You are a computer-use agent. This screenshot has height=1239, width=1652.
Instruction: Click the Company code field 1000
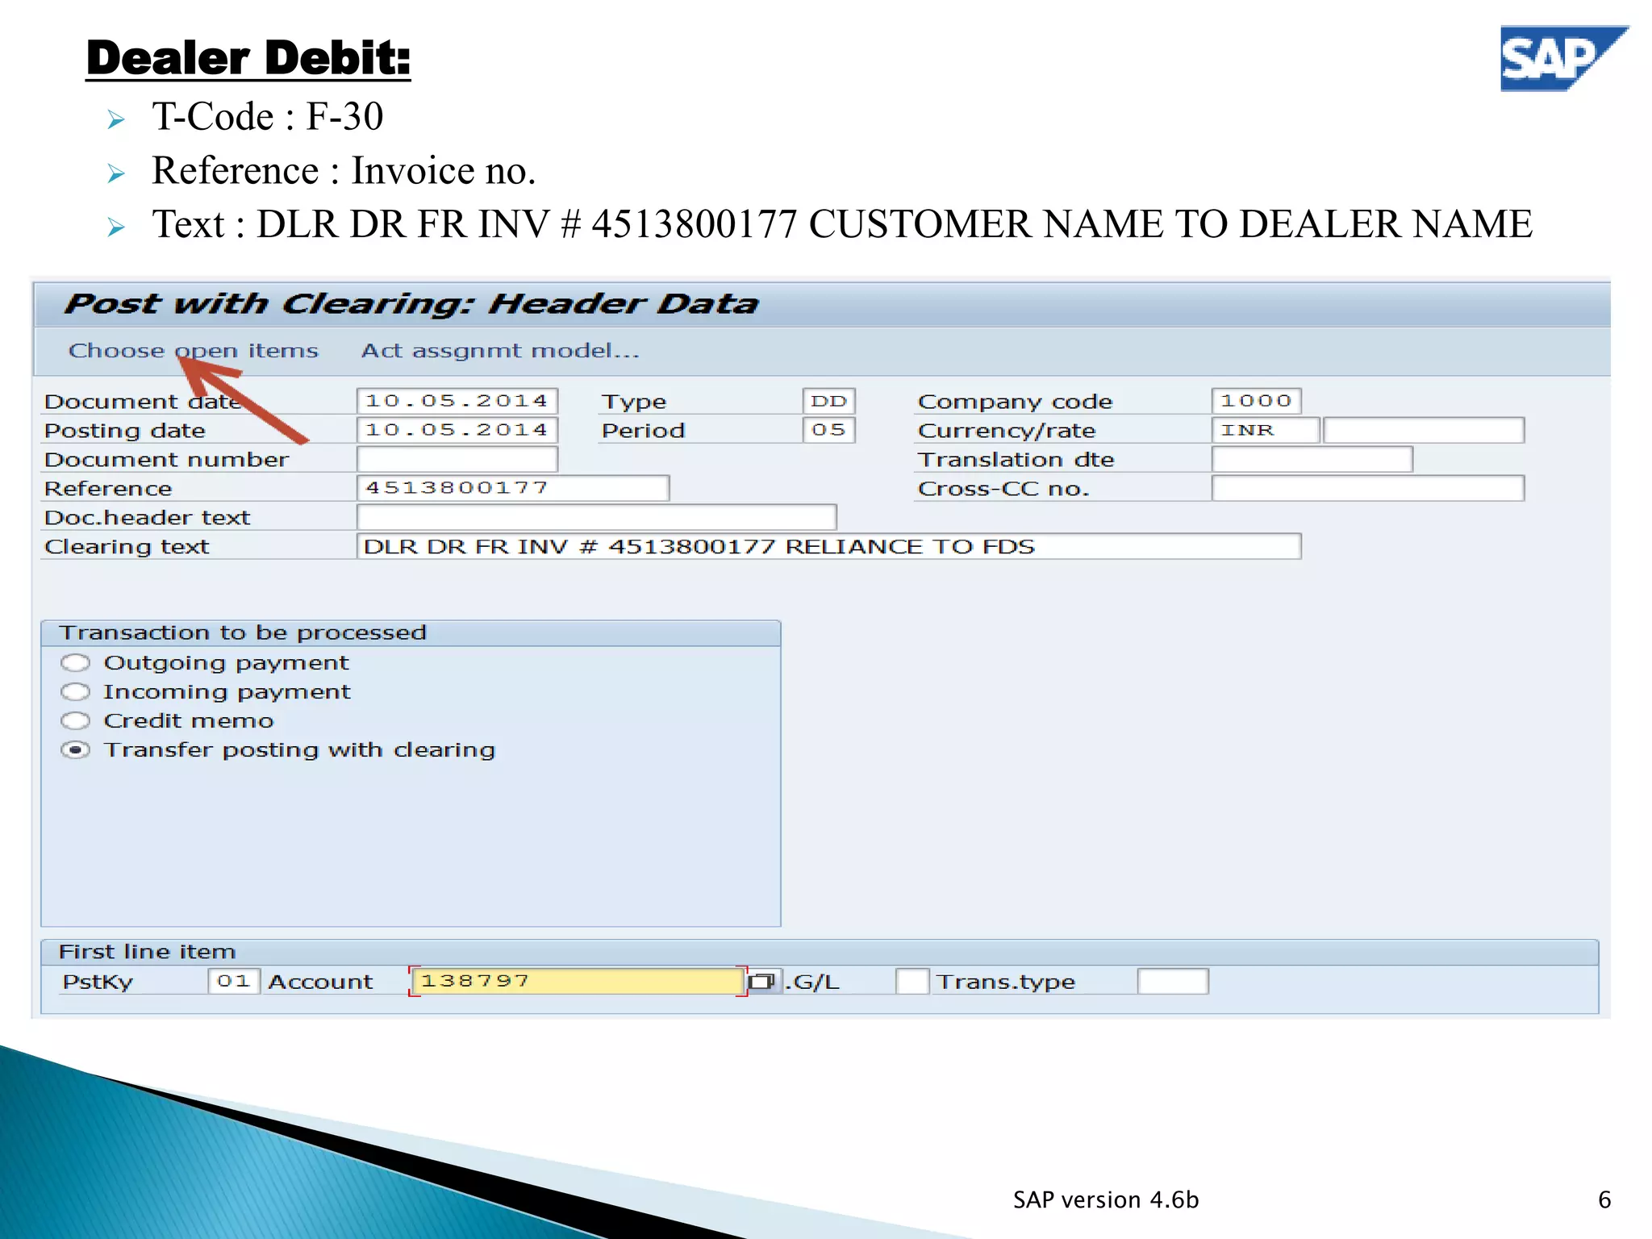click(1257, 401)
